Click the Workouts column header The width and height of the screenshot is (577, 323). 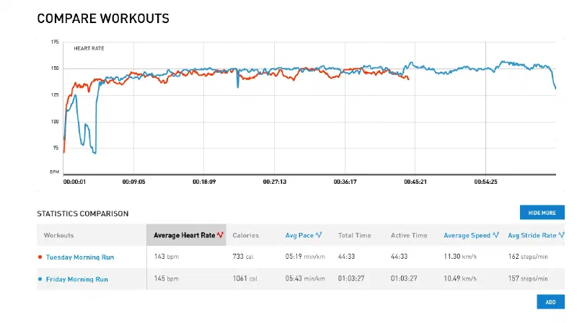(x=58, y=235)
